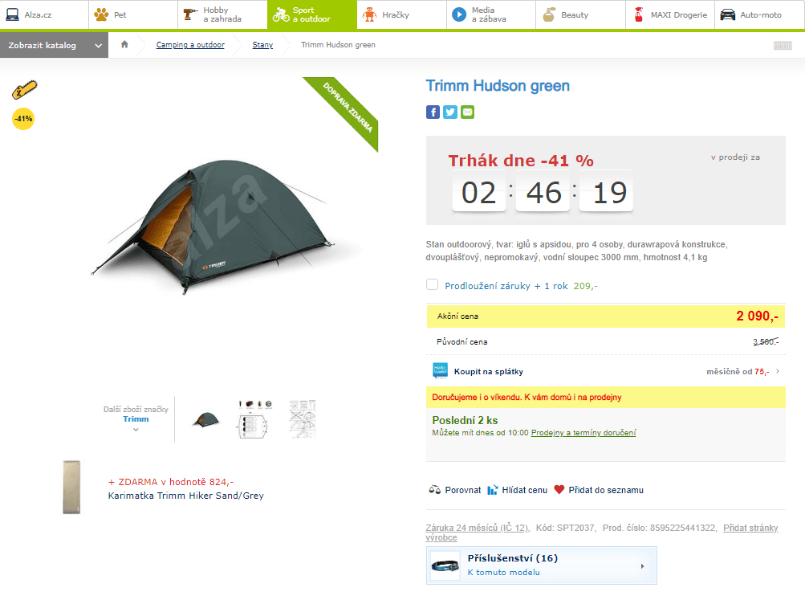
Task: Expand Příslušenství (16) panel arrow
Action: coord(642,566)
